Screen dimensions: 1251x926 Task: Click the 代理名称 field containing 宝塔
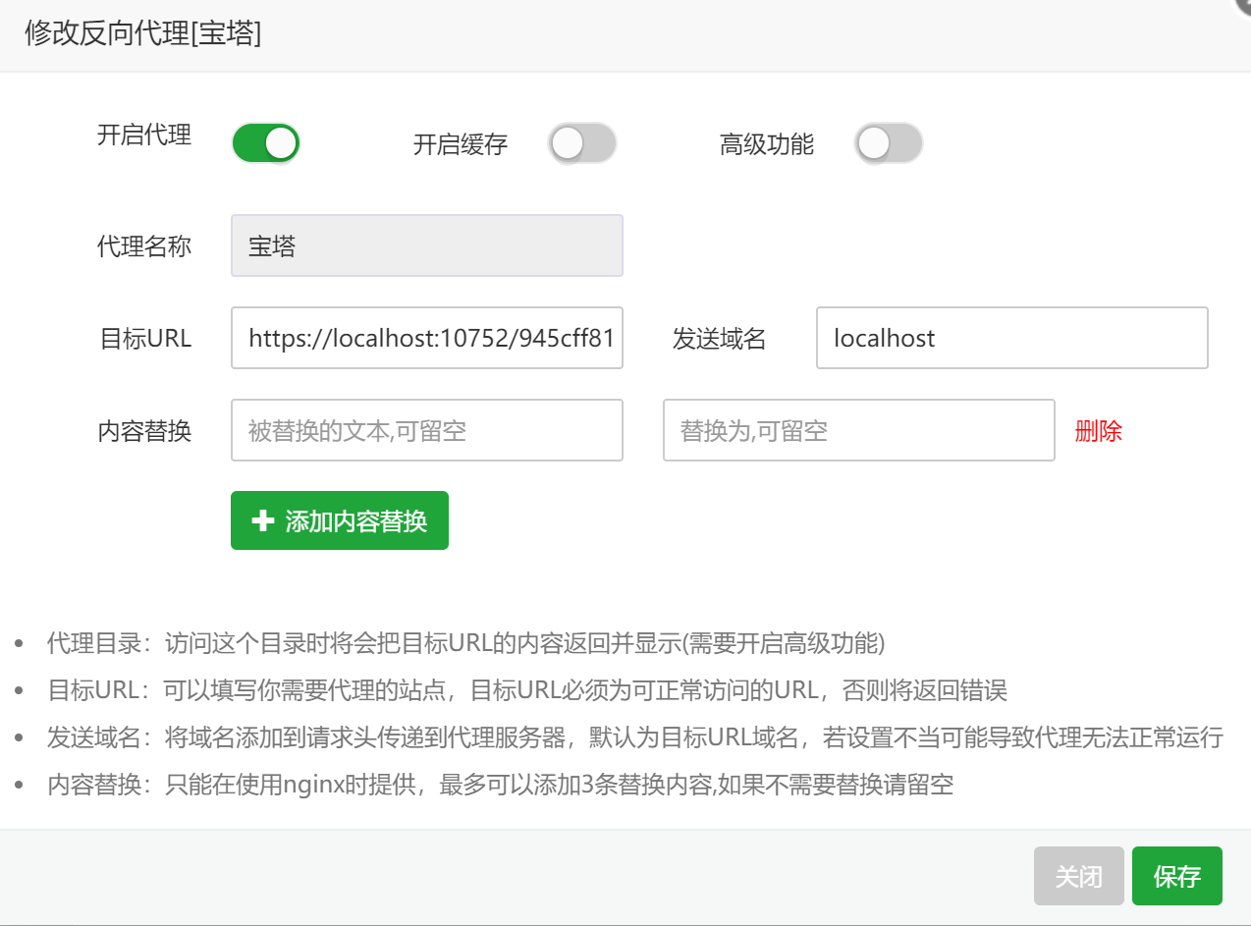click(x=427, y=245)
